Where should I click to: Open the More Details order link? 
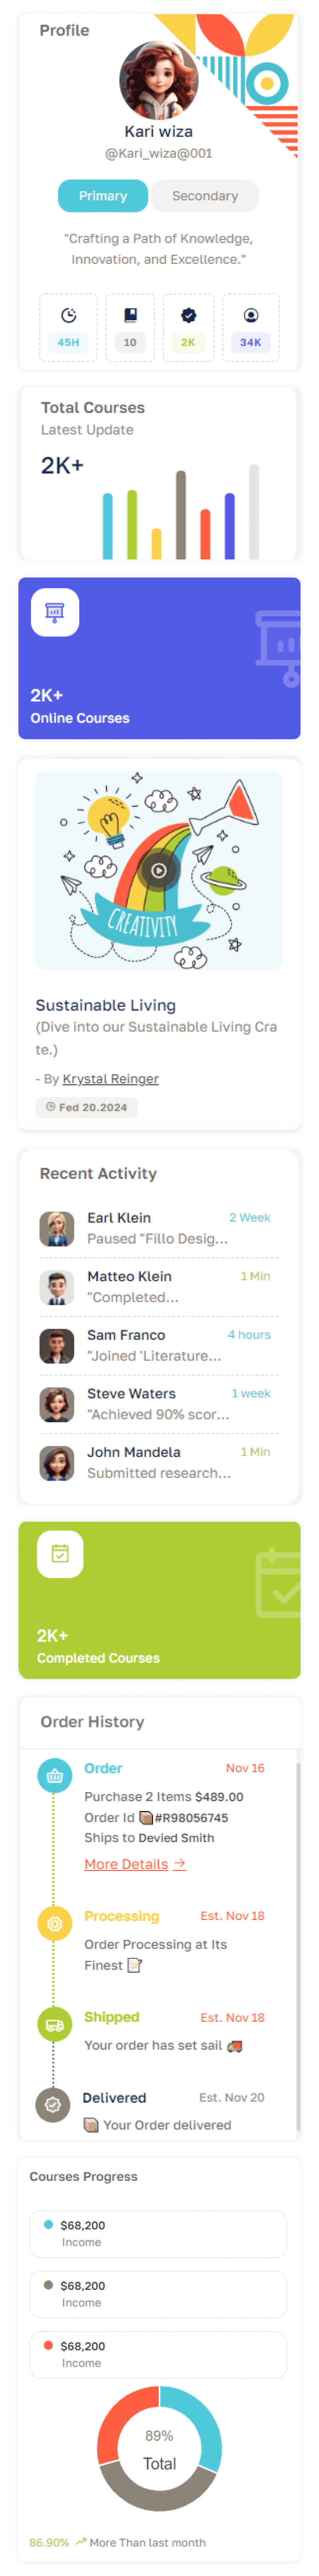pyautogui.click(x=134, y=1864)
